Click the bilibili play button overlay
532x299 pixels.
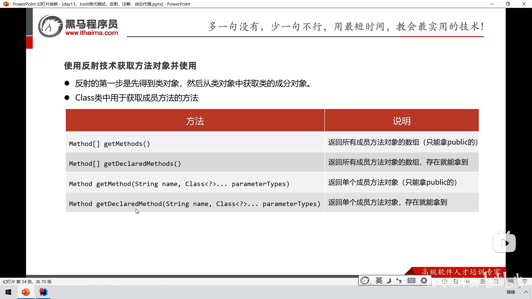click(x=504, y=243)
